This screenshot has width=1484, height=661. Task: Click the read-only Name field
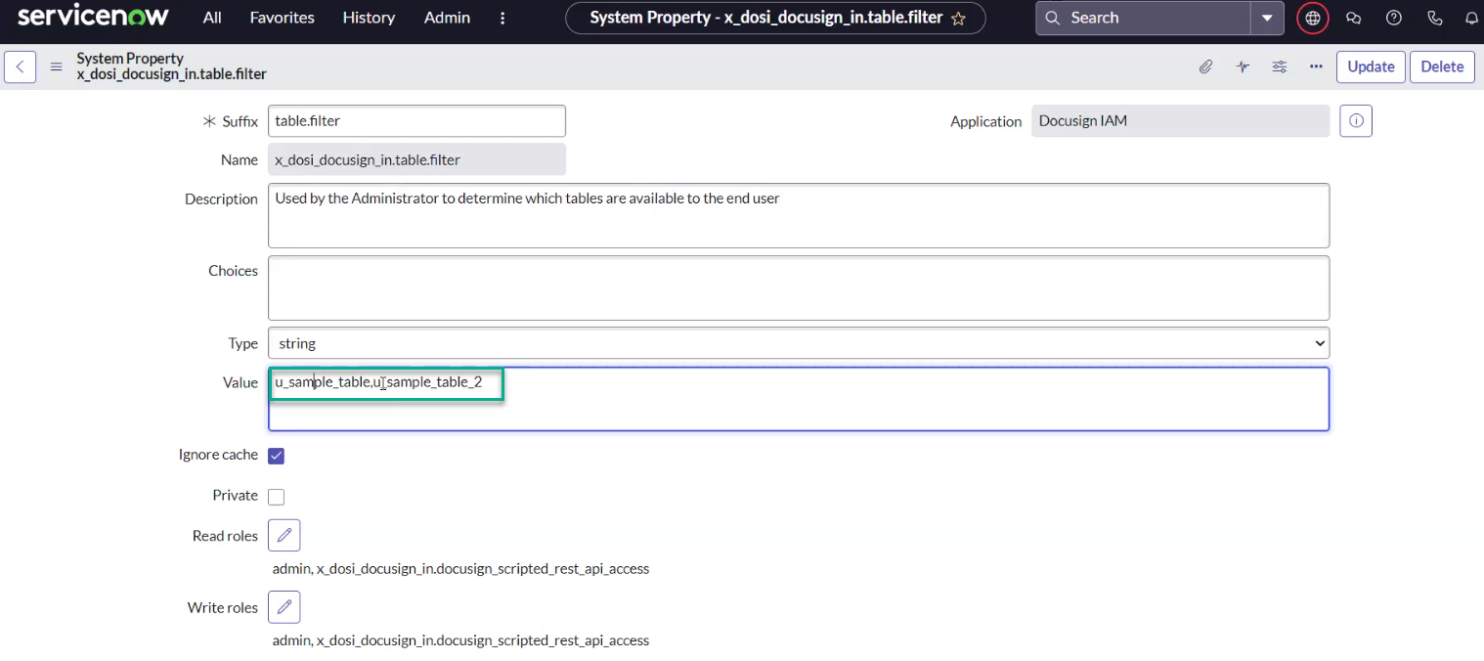coord(416,159)
